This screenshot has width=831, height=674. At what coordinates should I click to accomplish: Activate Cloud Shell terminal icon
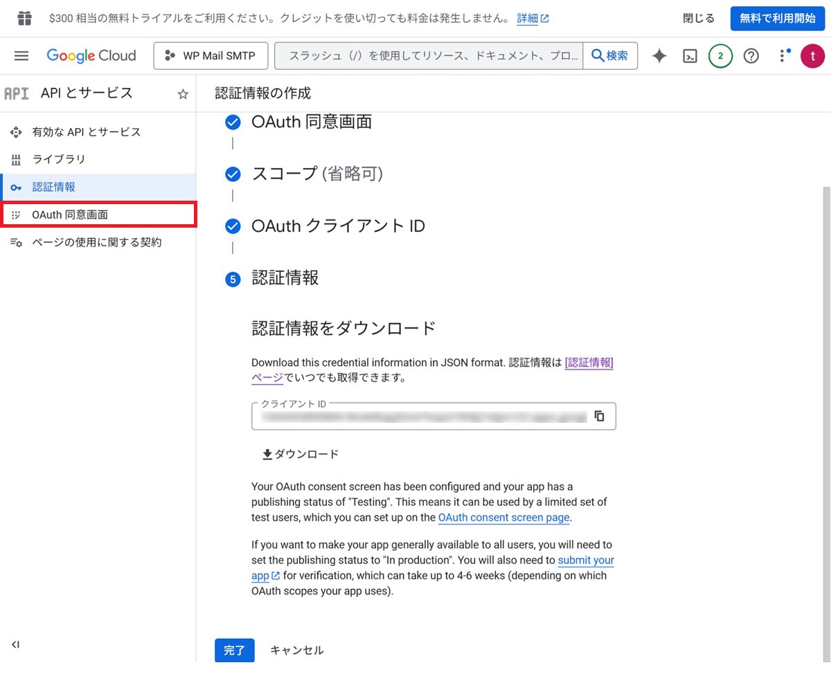click(690, 56)
